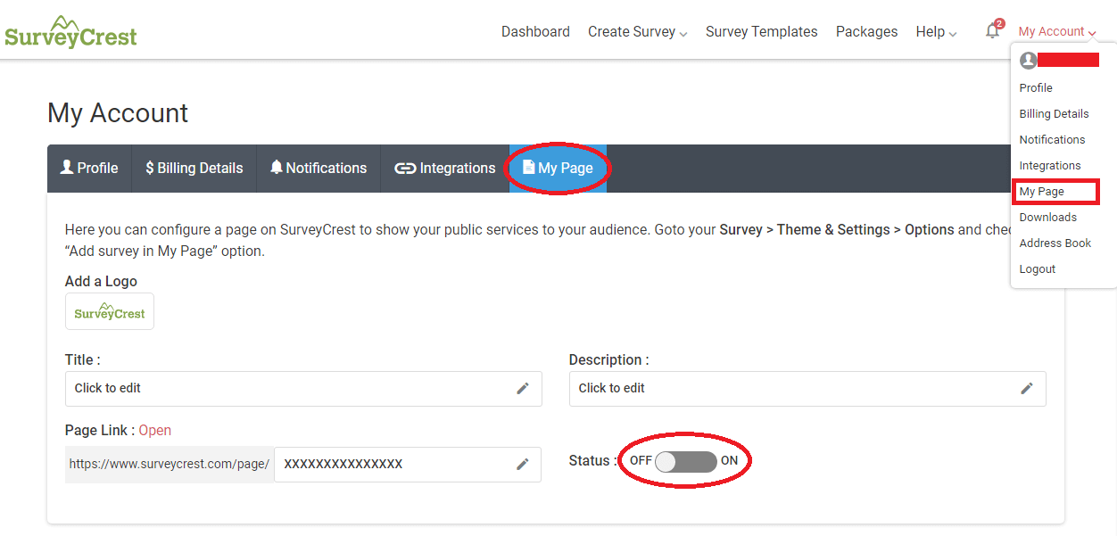The width and height of the screenshot is (1117, 536).
Task: Click the Description input field
Action: coord(807,388)
